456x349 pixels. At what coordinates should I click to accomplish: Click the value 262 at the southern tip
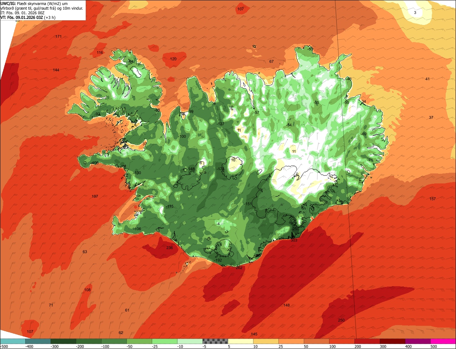[239, 268]
